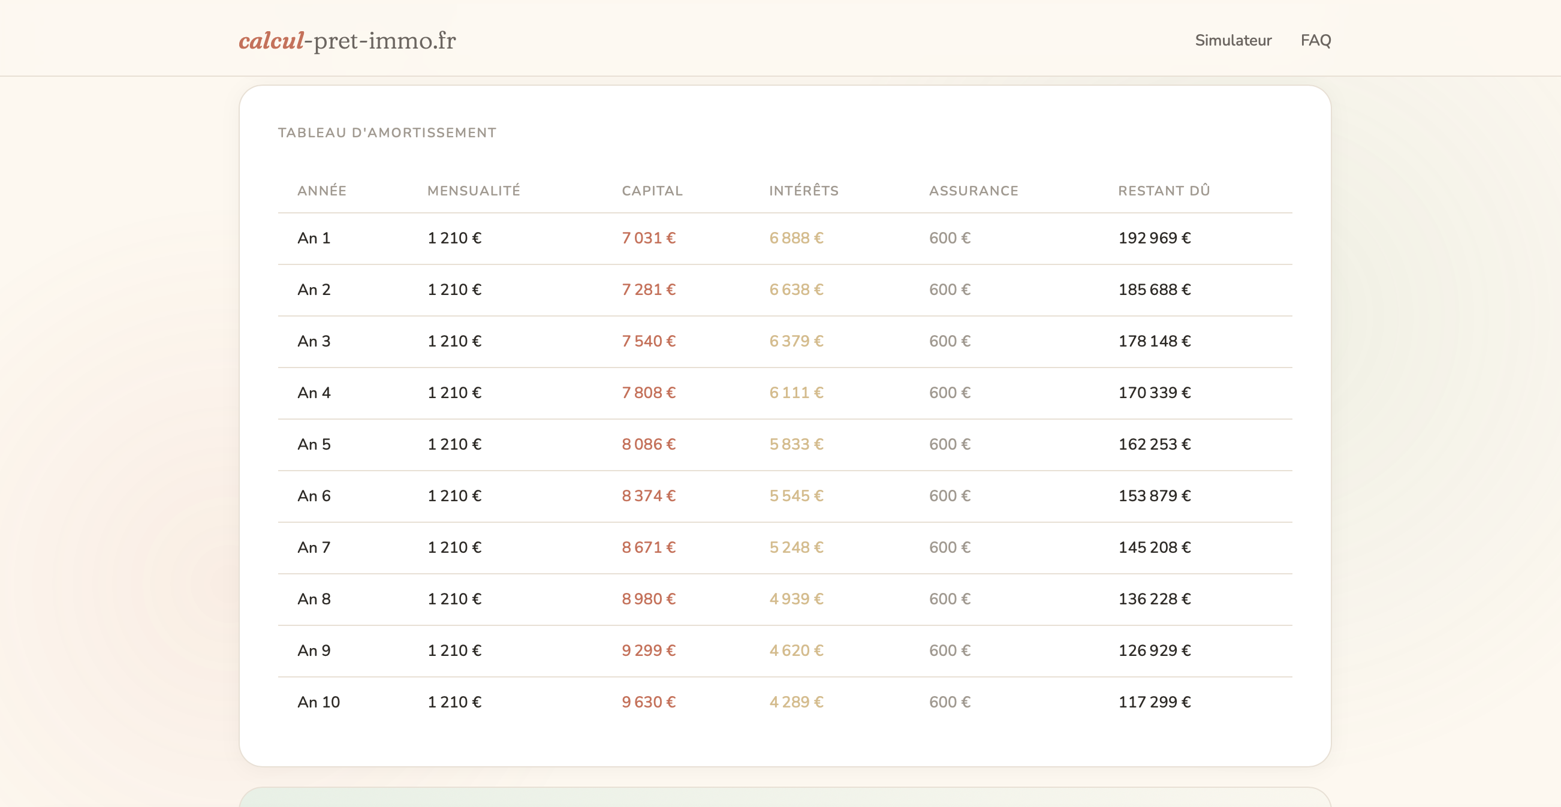Click interest value 4 620 €

[796, 650]
